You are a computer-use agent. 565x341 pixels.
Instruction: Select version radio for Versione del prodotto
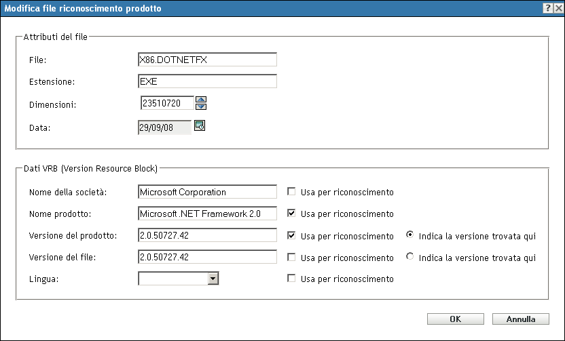410,236
